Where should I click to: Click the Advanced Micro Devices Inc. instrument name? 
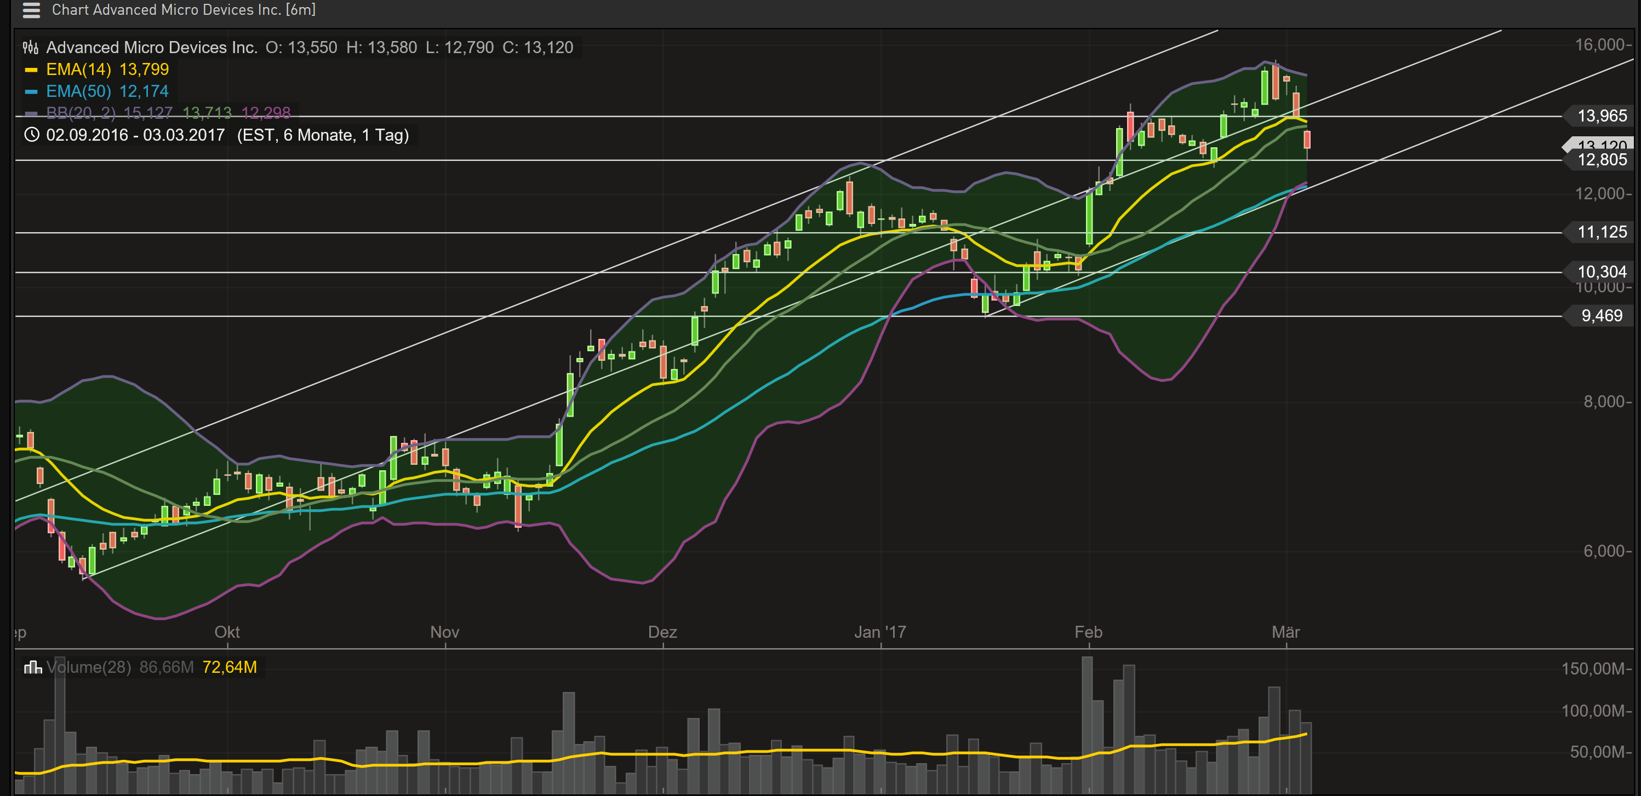[152, 48]
